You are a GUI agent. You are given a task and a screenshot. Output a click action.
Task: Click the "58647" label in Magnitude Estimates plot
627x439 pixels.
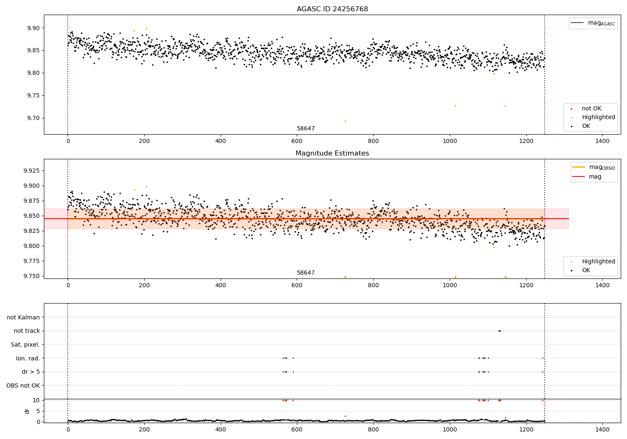306,273
